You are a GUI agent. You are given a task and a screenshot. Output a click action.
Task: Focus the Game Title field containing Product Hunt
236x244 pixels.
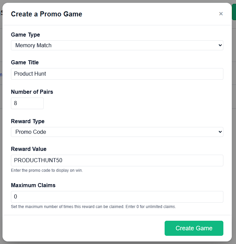click(x=117, y=74)
